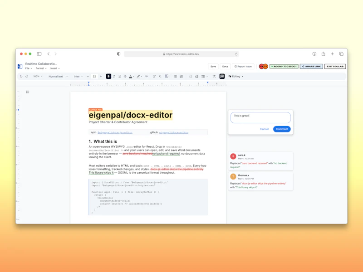The image size is (363, 272).
Task: Open the highlight color picker
Action: click(x=139, y=76)
